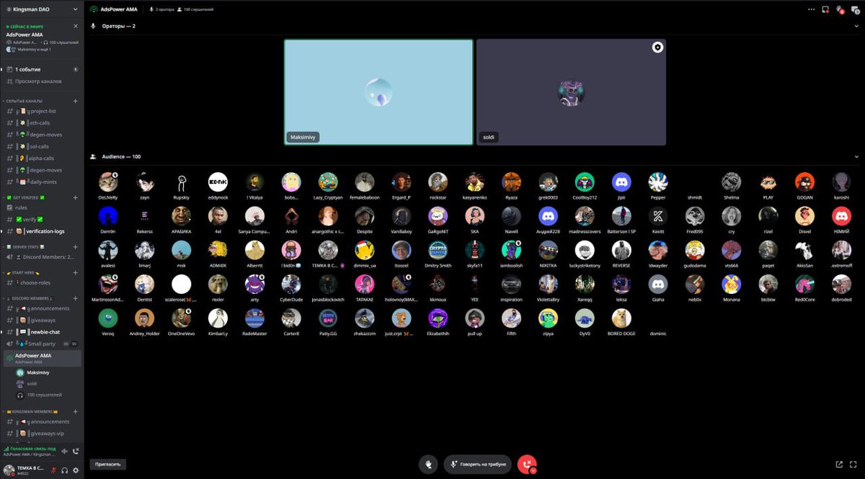Collapse the START HERE category
The height and width of the screenshot is (479, 865).
coord(23,273)
